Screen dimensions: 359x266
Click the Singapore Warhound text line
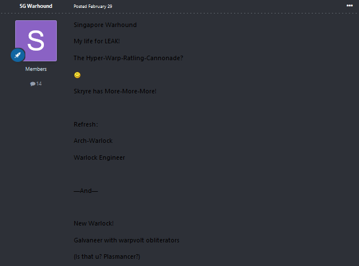[105, 25]
